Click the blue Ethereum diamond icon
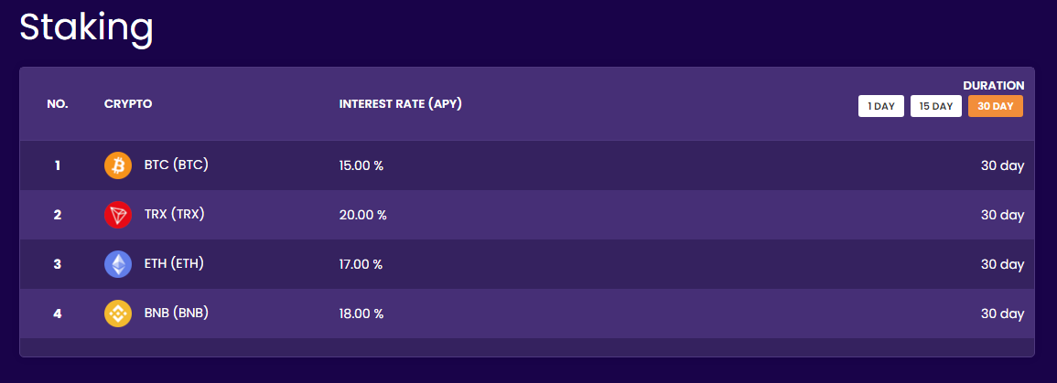The image size is (1057, 383). click(118, 264)
